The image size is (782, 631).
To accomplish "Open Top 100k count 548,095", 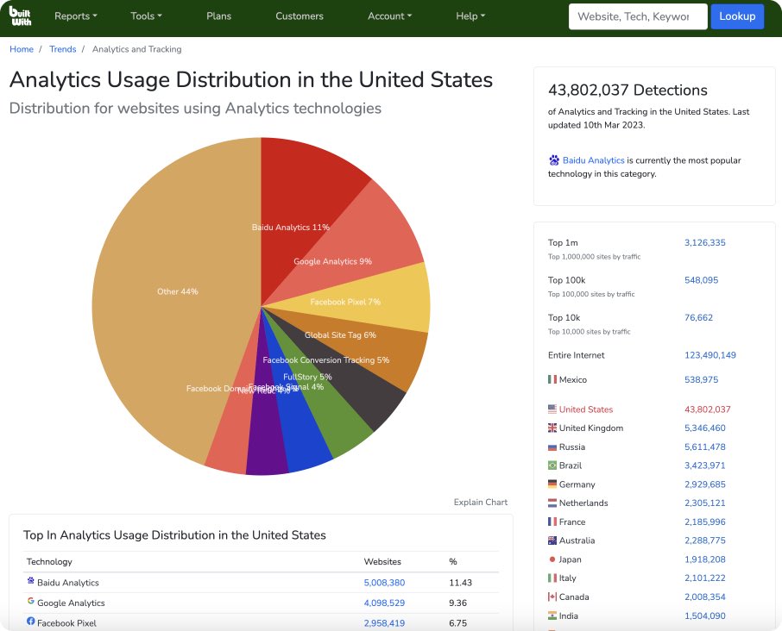I will 701,280.
